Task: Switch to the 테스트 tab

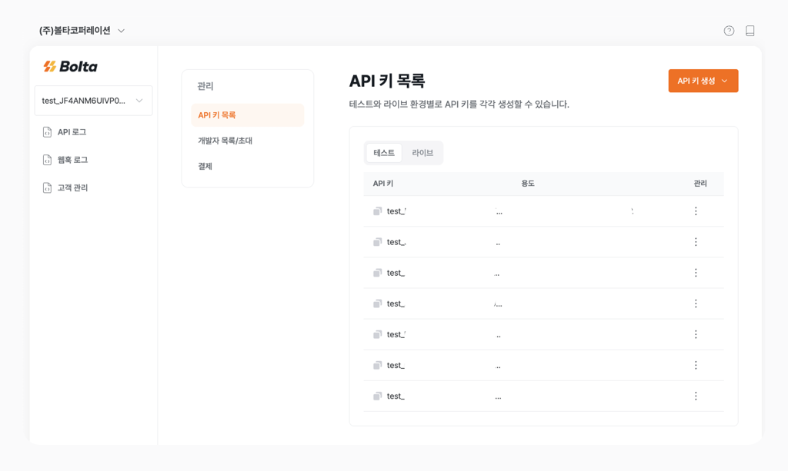Action: tap(384, 153)
